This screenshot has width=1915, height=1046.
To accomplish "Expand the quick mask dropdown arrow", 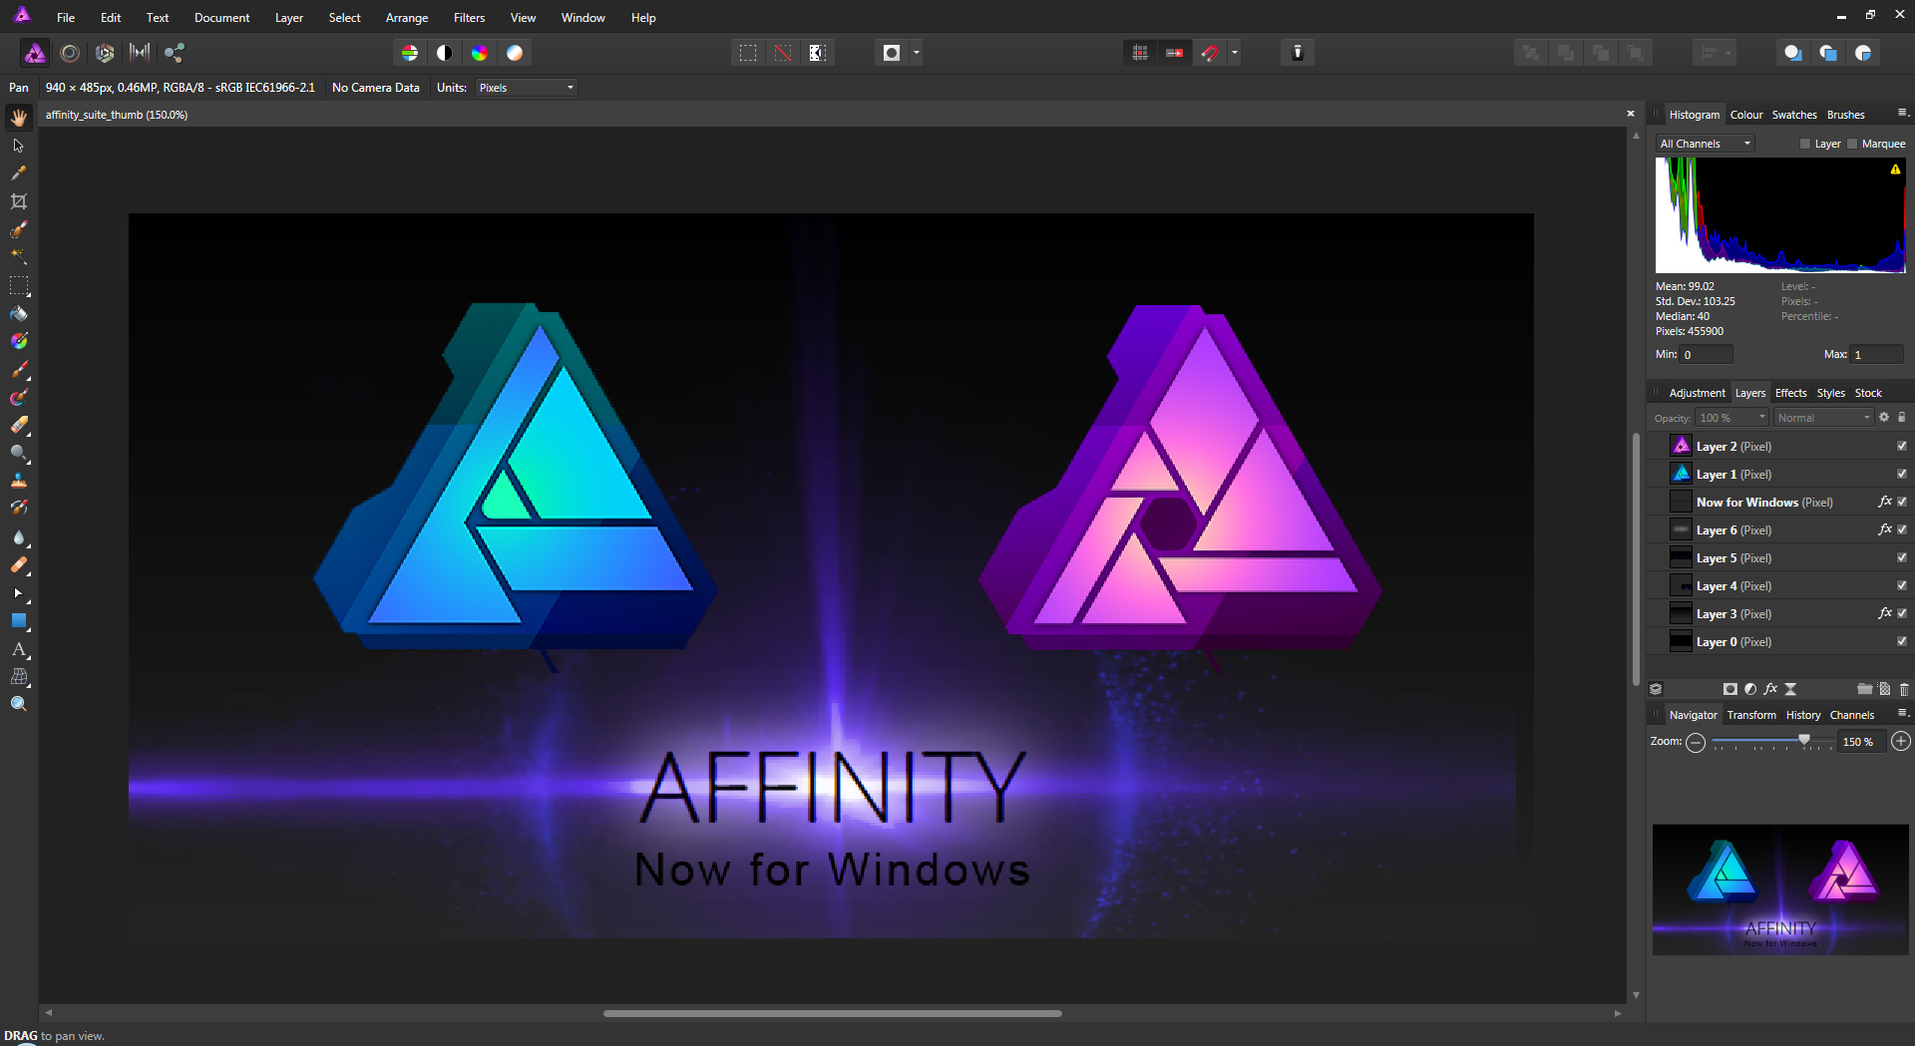I will pos(917,53).
